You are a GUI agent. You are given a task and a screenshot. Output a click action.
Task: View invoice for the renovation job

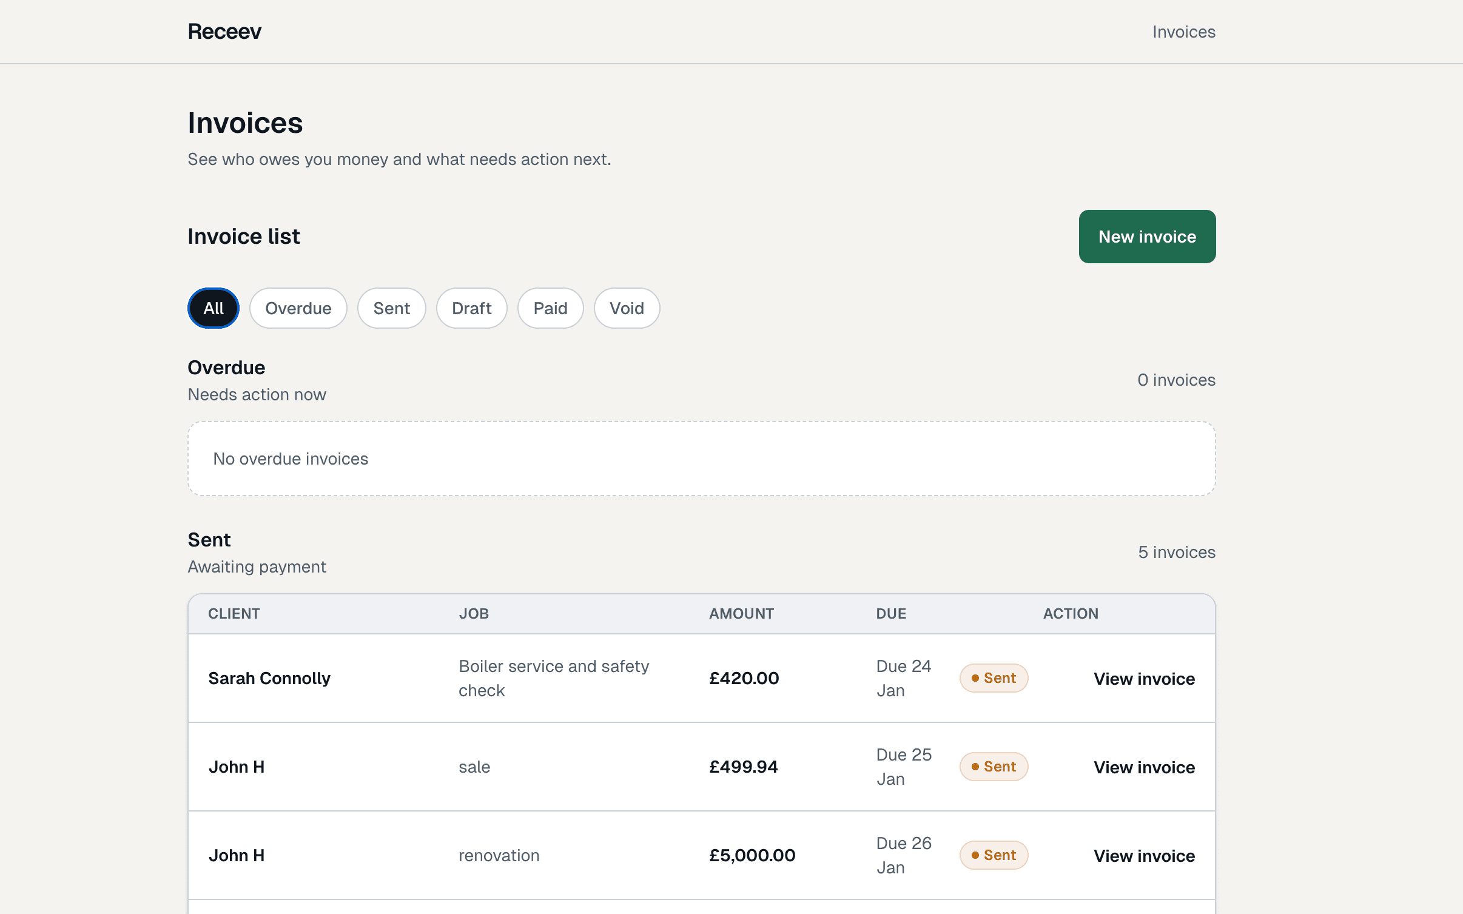pyautogui.click(x=1144, y=855)
